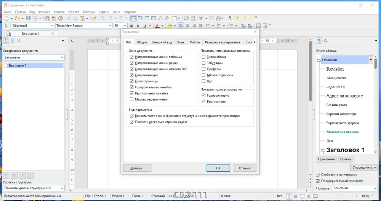Click the yellow highlighter color icon

[170, 26]
